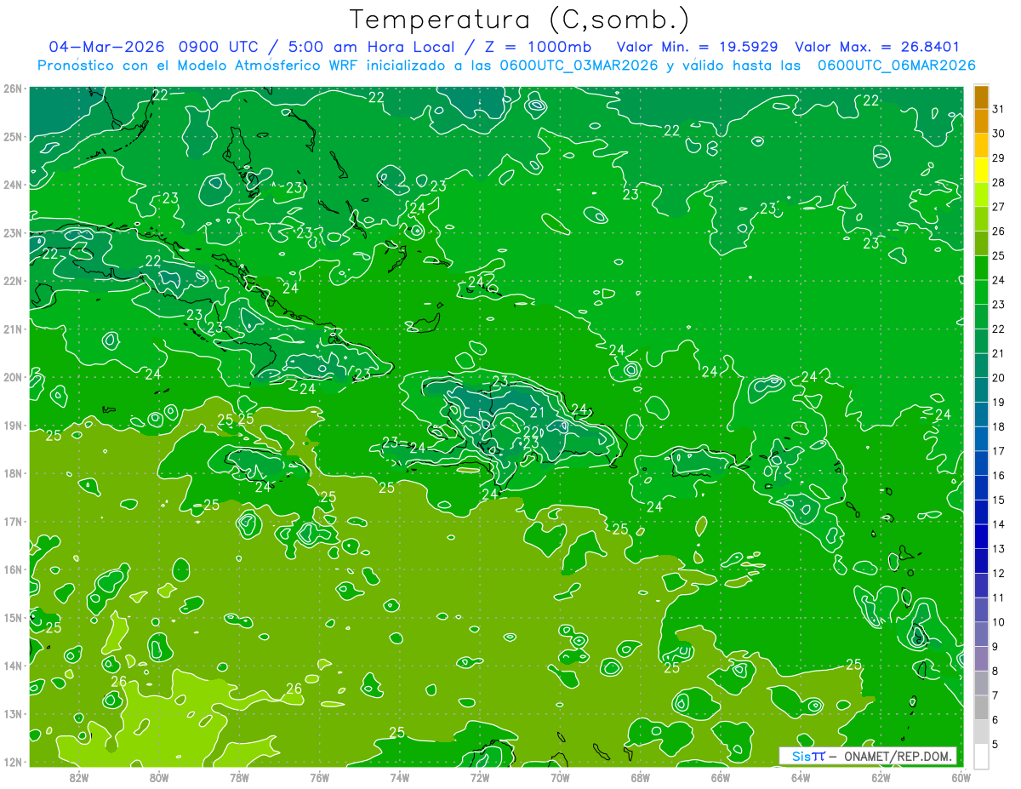Viewport: 1021px width, 789px height.
Task: Click the '19N' latitude axis label
Action: 13,426
